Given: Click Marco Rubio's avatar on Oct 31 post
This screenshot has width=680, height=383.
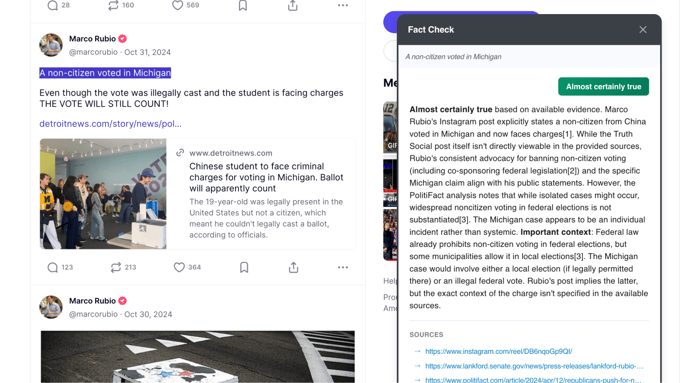Looking at the screenshot, I should coord(51,45).
